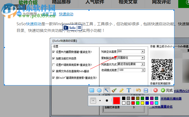The image size is (189, 117).
Task: Pick the maroon dark red swatch
Action: point(133,98)
